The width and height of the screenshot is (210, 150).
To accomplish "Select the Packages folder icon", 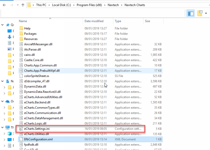I will pyautogui.click(x=21, y=33).
